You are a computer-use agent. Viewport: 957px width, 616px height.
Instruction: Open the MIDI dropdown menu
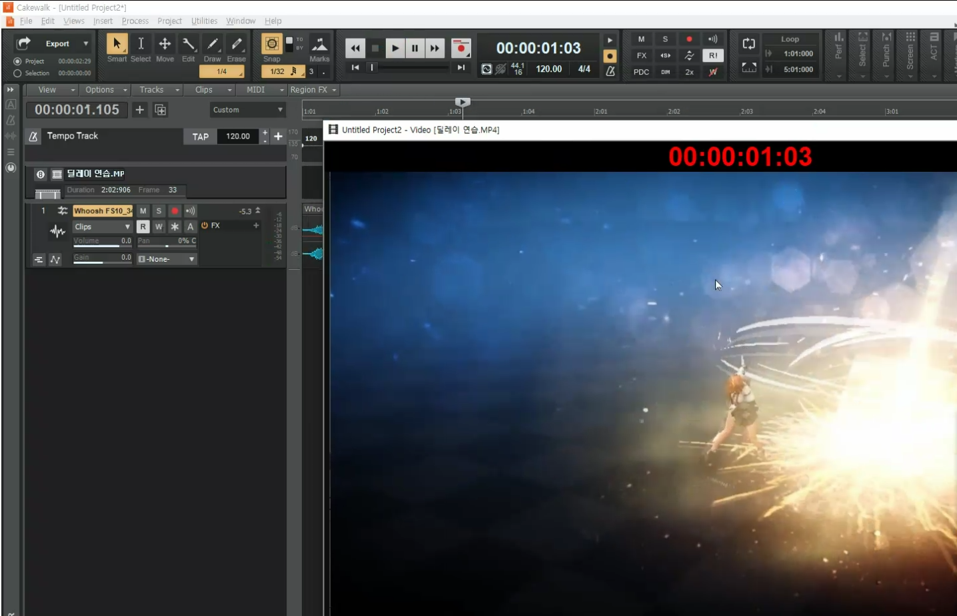261,90
